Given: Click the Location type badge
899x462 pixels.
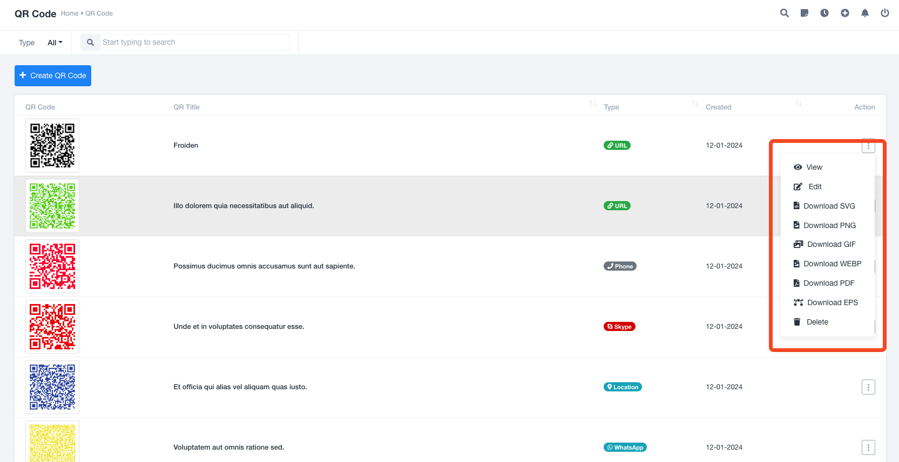Looking at the screenshot, I should point(623,387).
